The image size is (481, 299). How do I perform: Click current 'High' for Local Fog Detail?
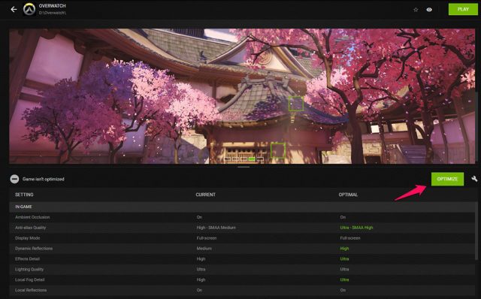click(x=201, y=279)
